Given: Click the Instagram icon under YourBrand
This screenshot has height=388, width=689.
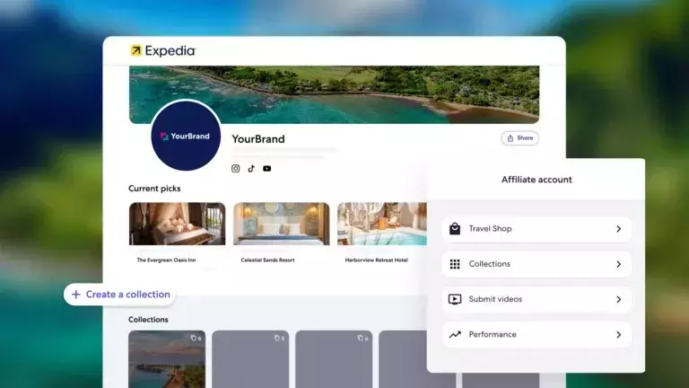Looking at the screenshot, I should [236, 168].
